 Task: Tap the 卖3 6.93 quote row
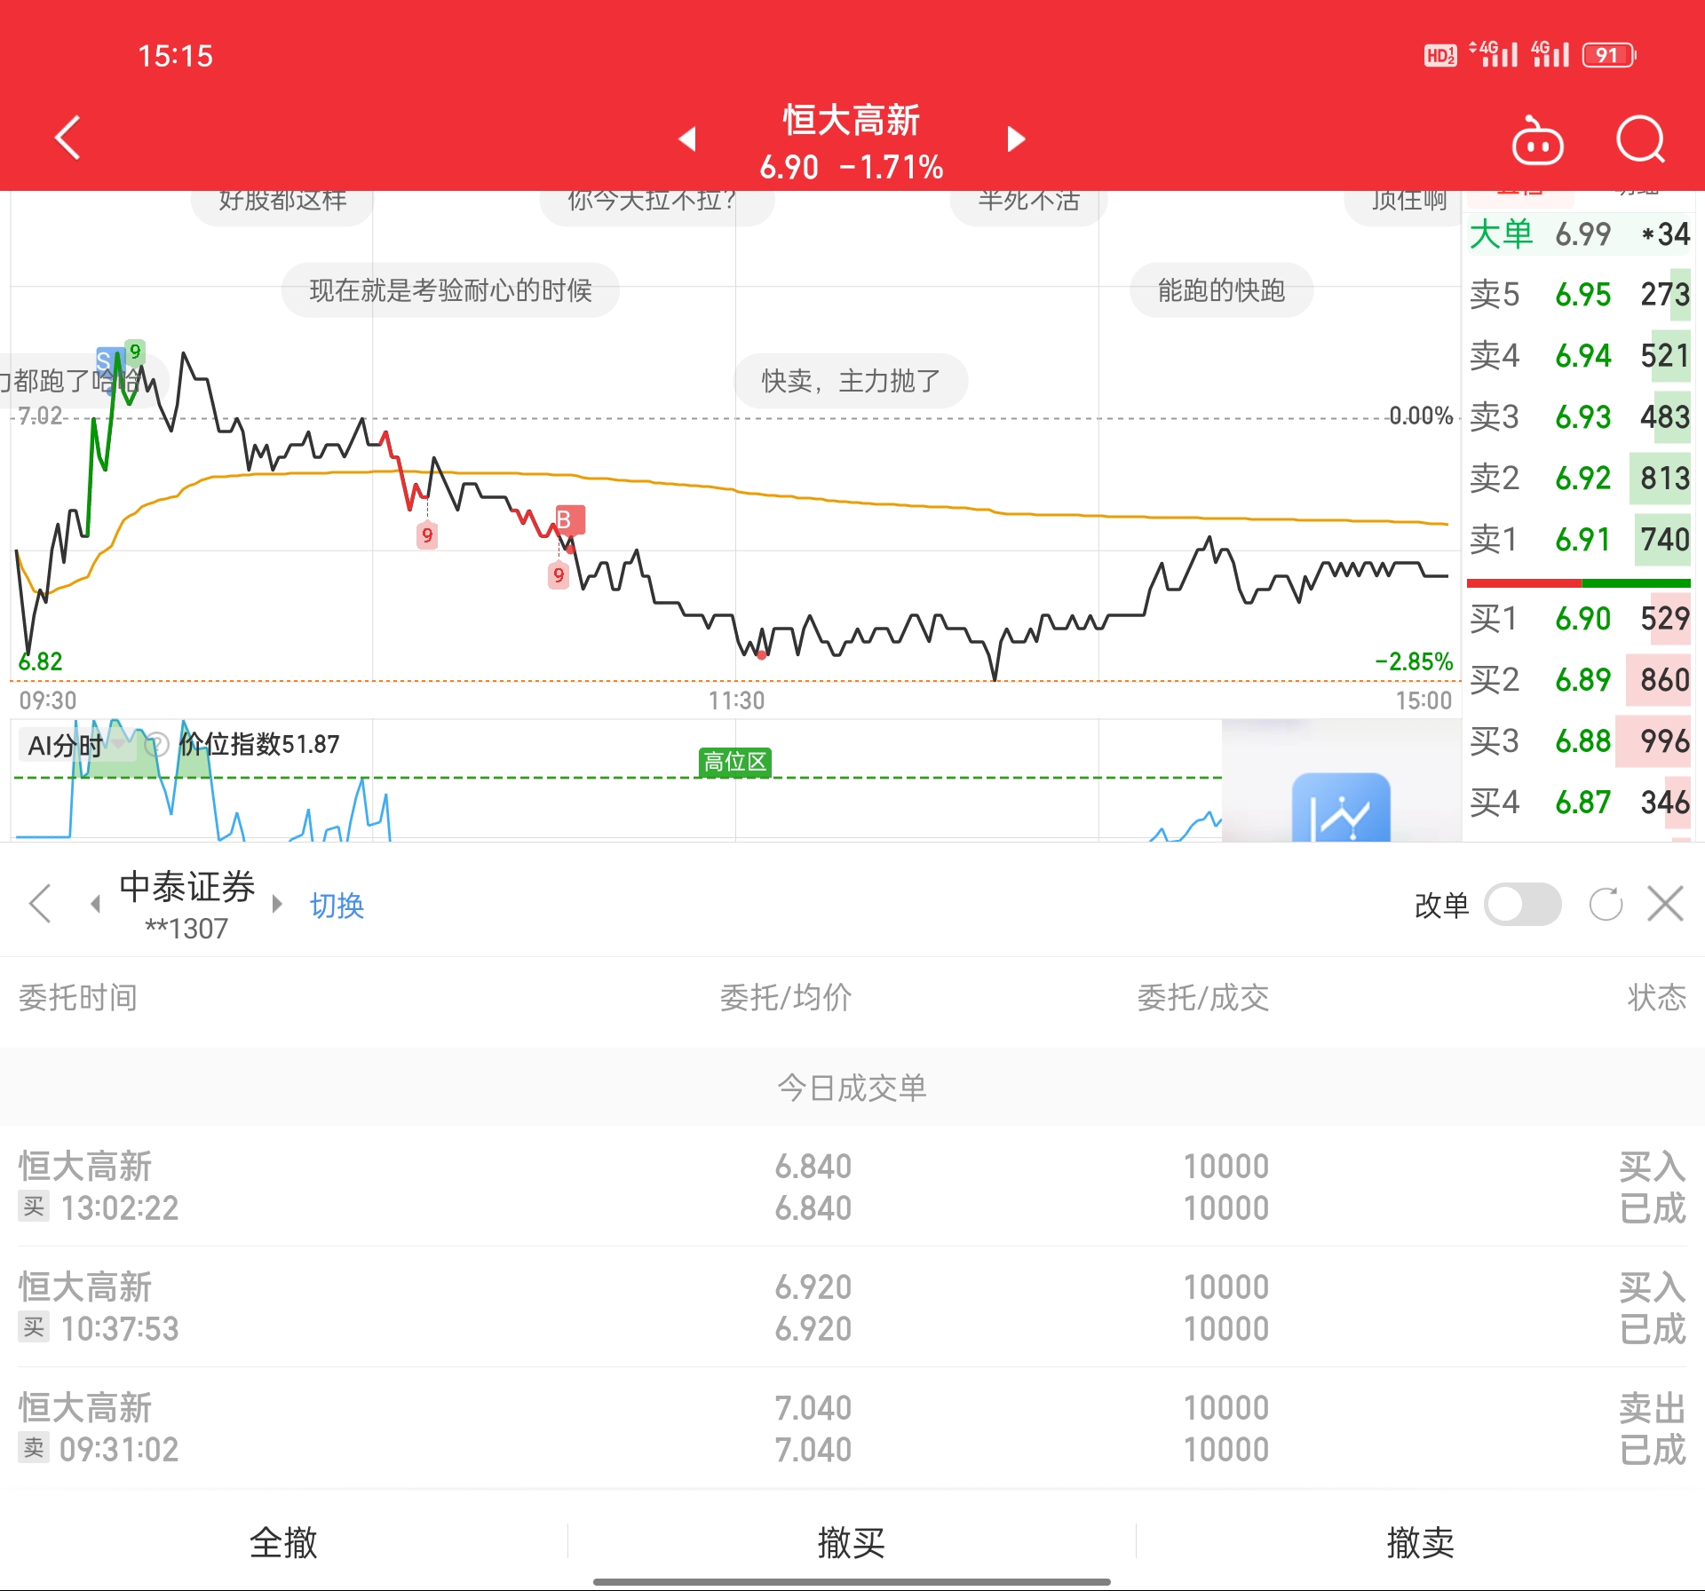coord(1579,416)
